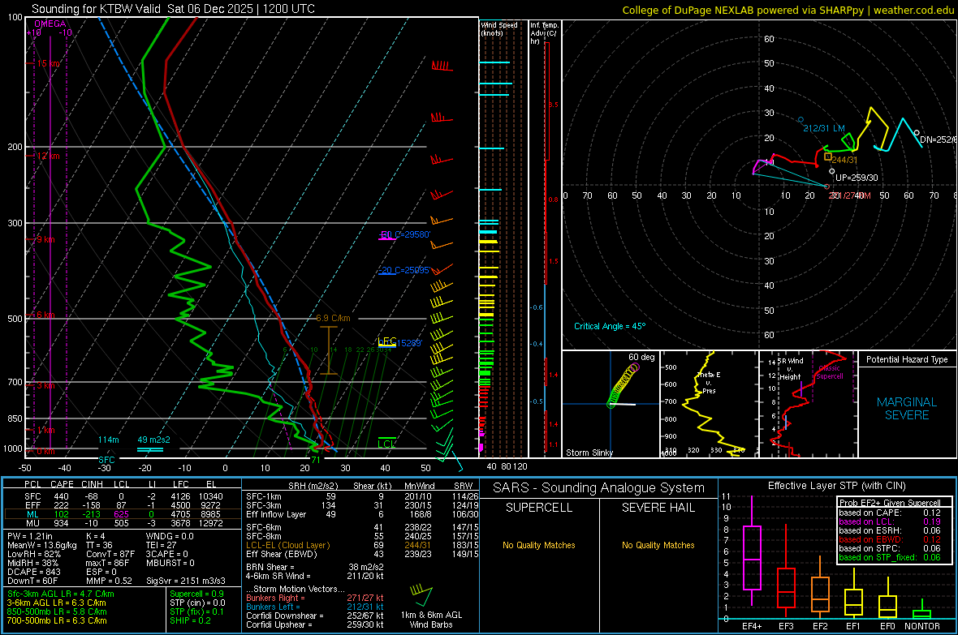Click the weather.cod.edu header text
This screenshot has width=958, height=635.
[914, 10]
